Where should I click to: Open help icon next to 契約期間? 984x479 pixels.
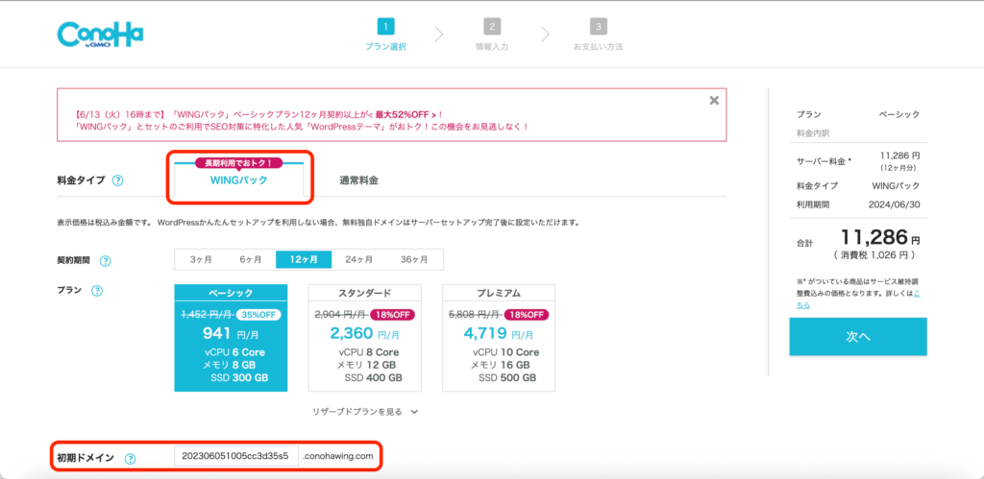pos(106,260)
